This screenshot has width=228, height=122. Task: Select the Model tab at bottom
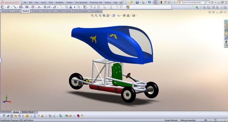pyautogui.click(x=16, y=112)
